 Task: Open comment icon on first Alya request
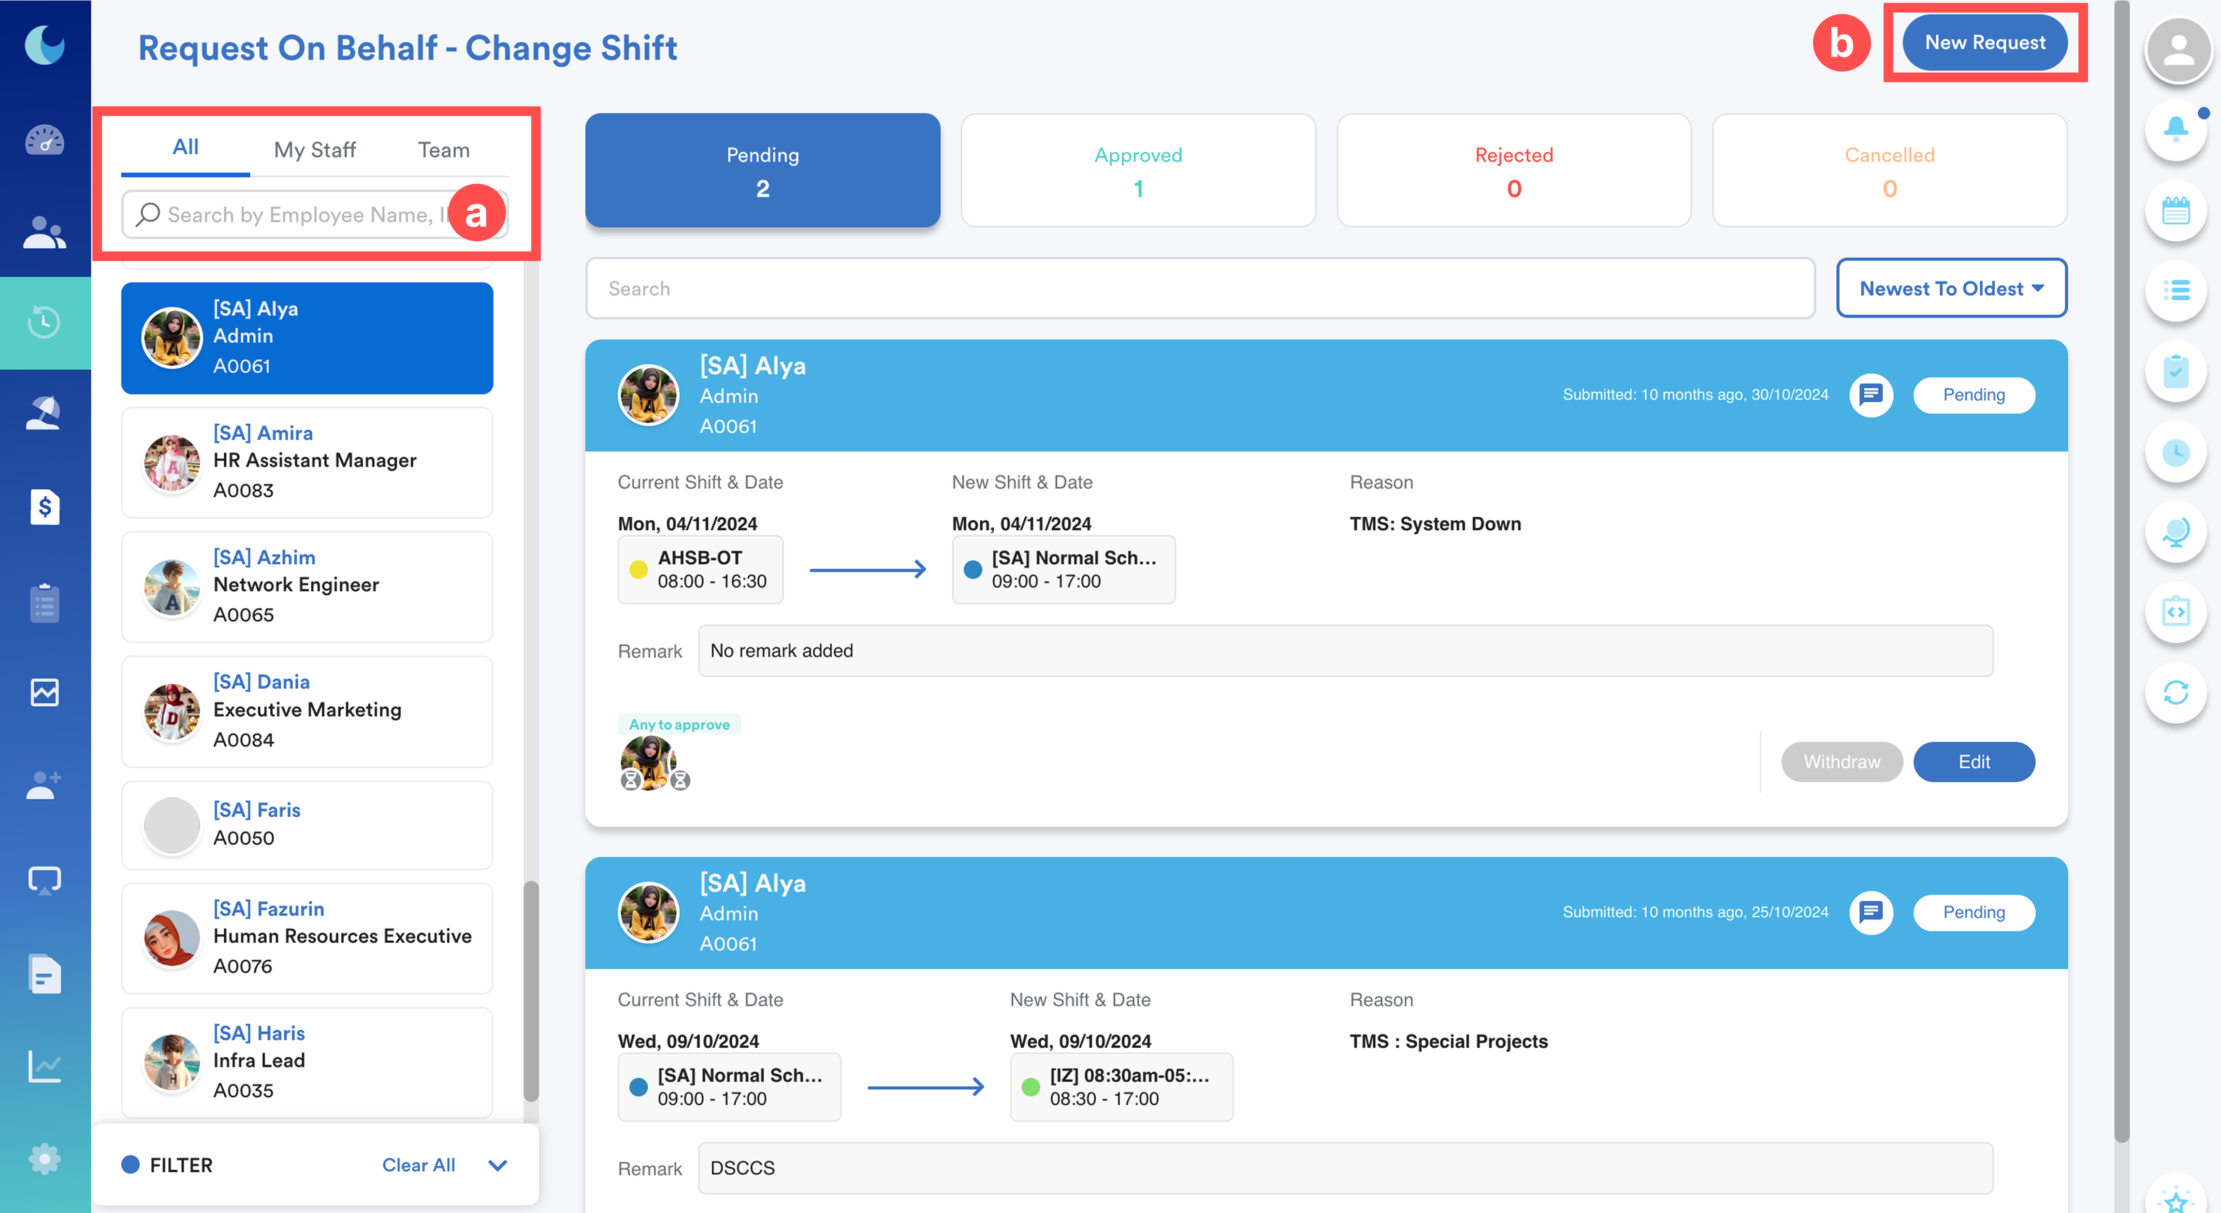click(1871, 395)
